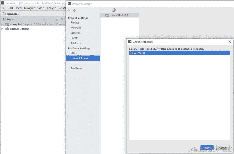This screenshot has height=154, width=234.
Task: Open the Refactor menu
Action: pos(62,8)
